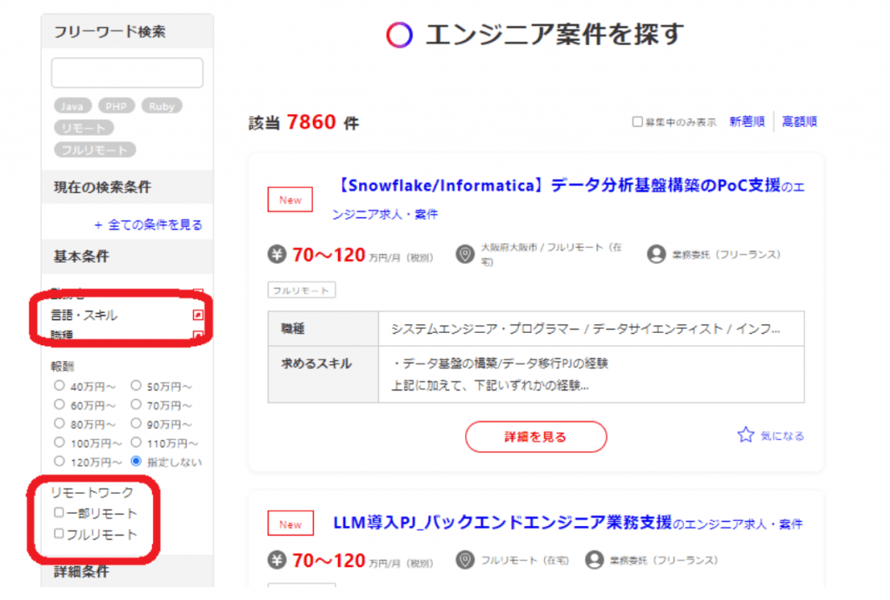890x600 pixels.
Task: Click the person icon beside 業務委託 in first listing
Action: coord(656,255)
